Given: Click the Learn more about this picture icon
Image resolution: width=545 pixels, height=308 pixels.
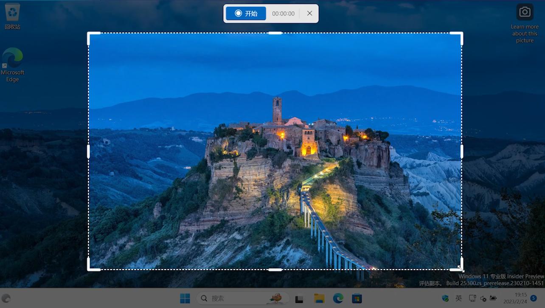Looking at the screenshot, I should (x=525, y=23).
